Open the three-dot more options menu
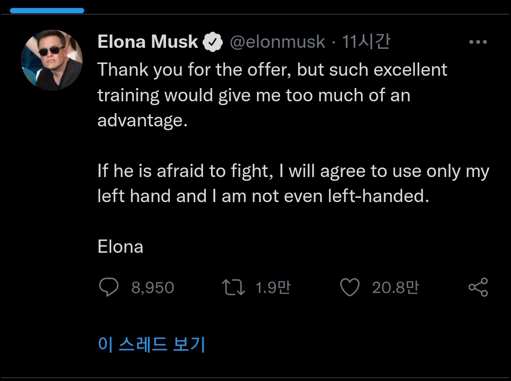The height and width of the screenshot is (381, 511). [478, 42]
